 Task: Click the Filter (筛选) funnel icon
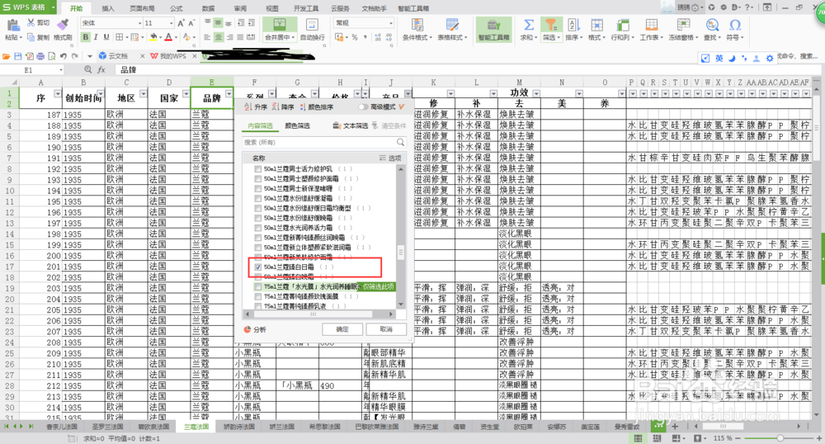tap(550, 25)
